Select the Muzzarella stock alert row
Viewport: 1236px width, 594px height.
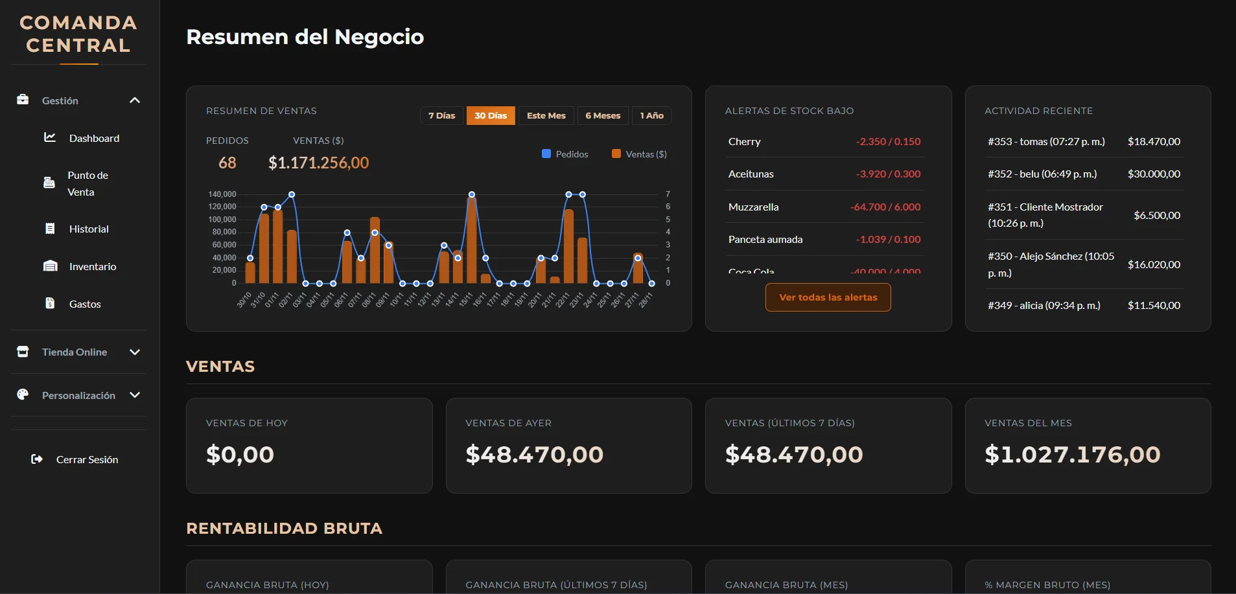(x=824, y=207)
